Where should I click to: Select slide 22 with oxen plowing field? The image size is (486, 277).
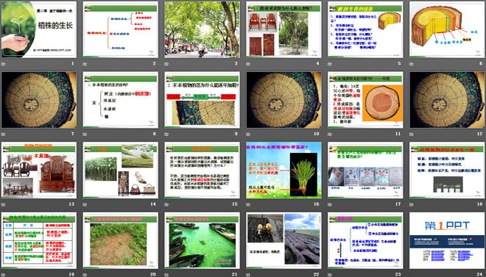coord(283,240)
